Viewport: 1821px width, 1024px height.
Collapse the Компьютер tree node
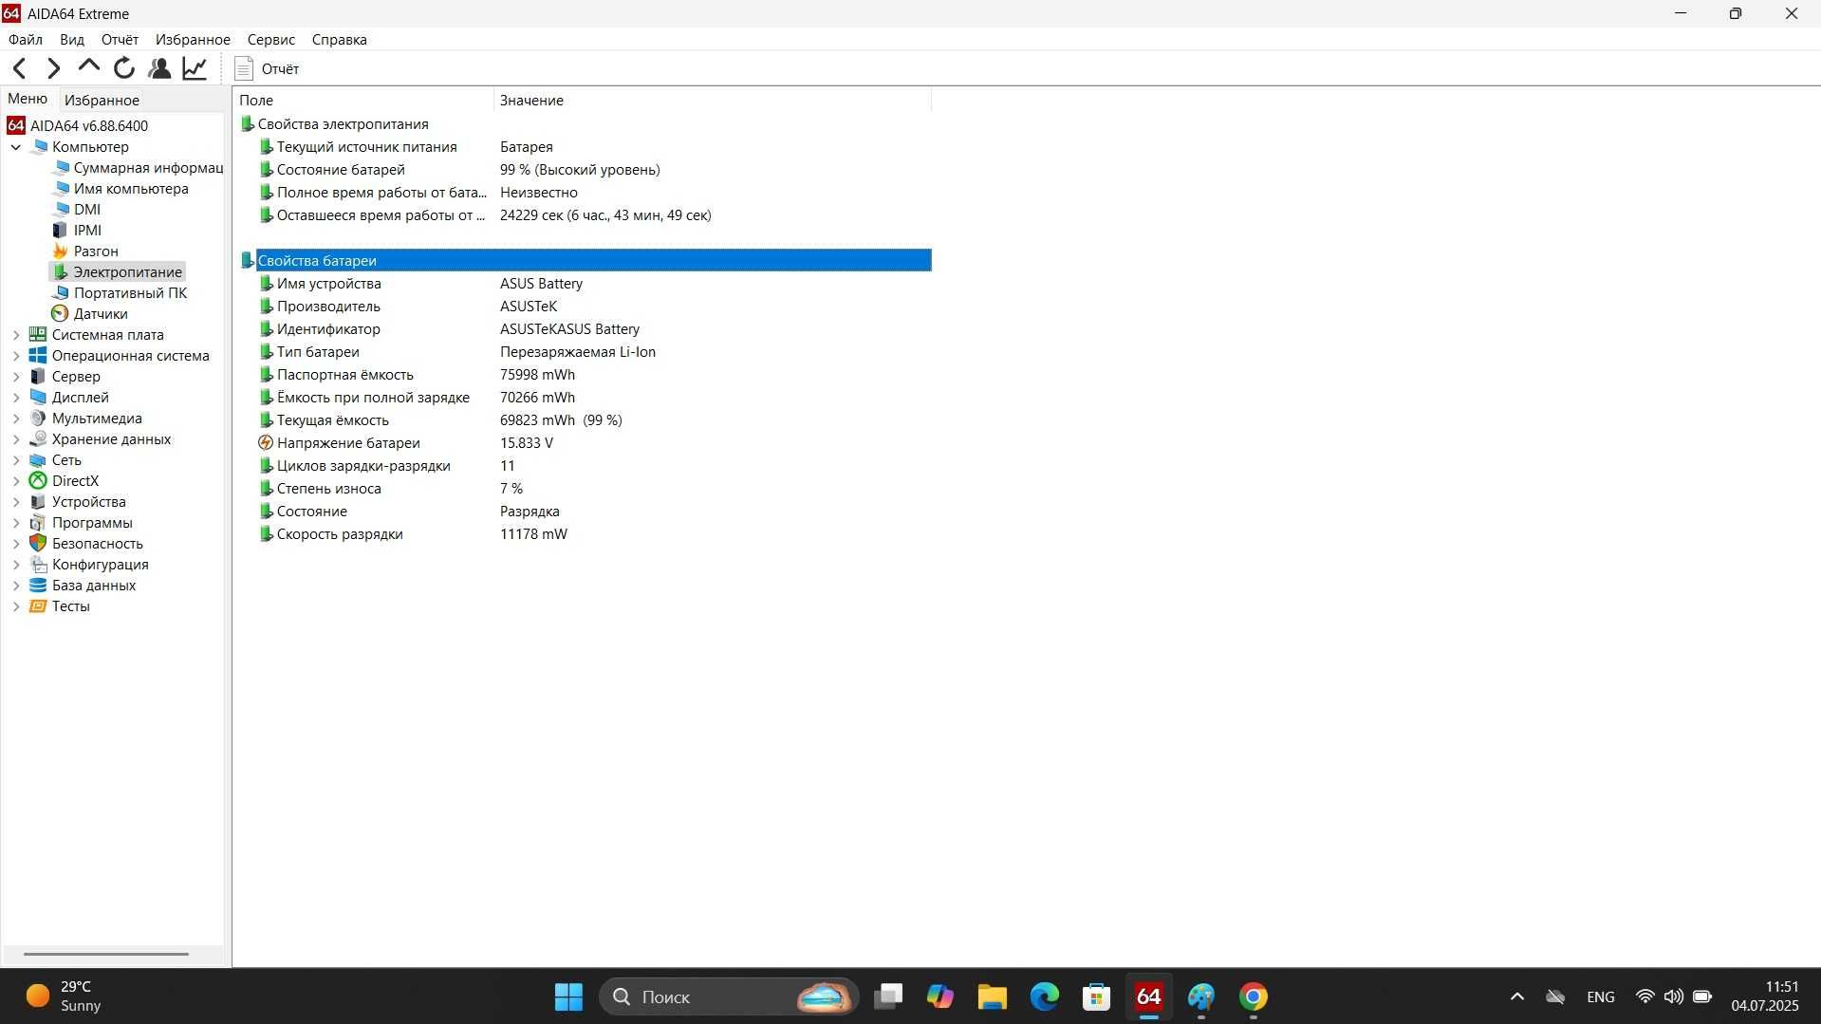click(16, 147)
